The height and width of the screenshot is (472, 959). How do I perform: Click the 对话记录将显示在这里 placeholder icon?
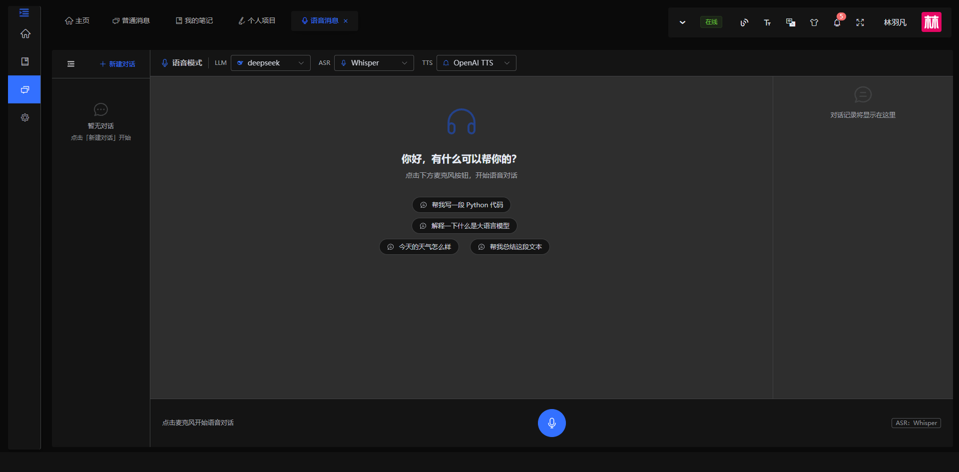tap(863, 94)
